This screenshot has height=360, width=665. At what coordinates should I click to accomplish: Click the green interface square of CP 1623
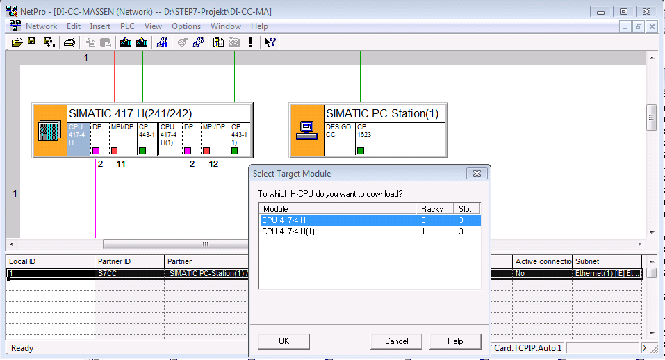coord(361,150)
